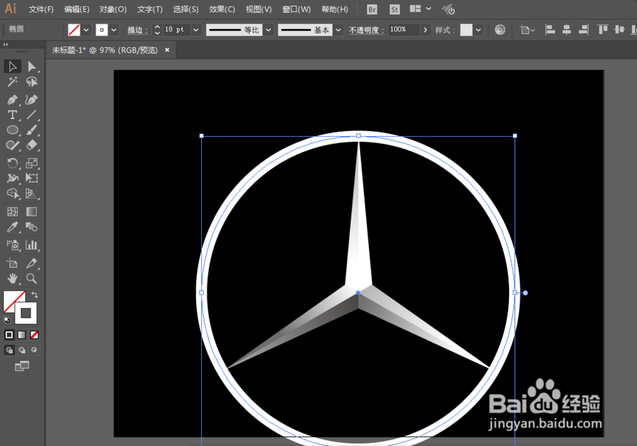Select the Scale tool

pyautogui.click(x=32, y=163)
